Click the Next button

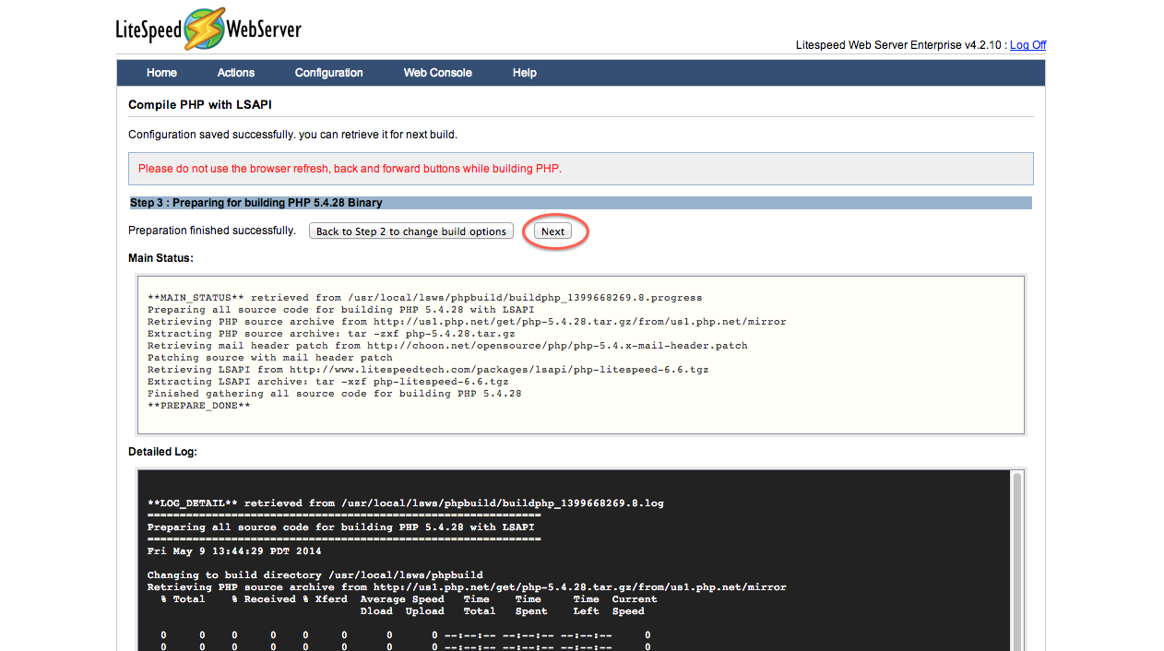[553, 231]
